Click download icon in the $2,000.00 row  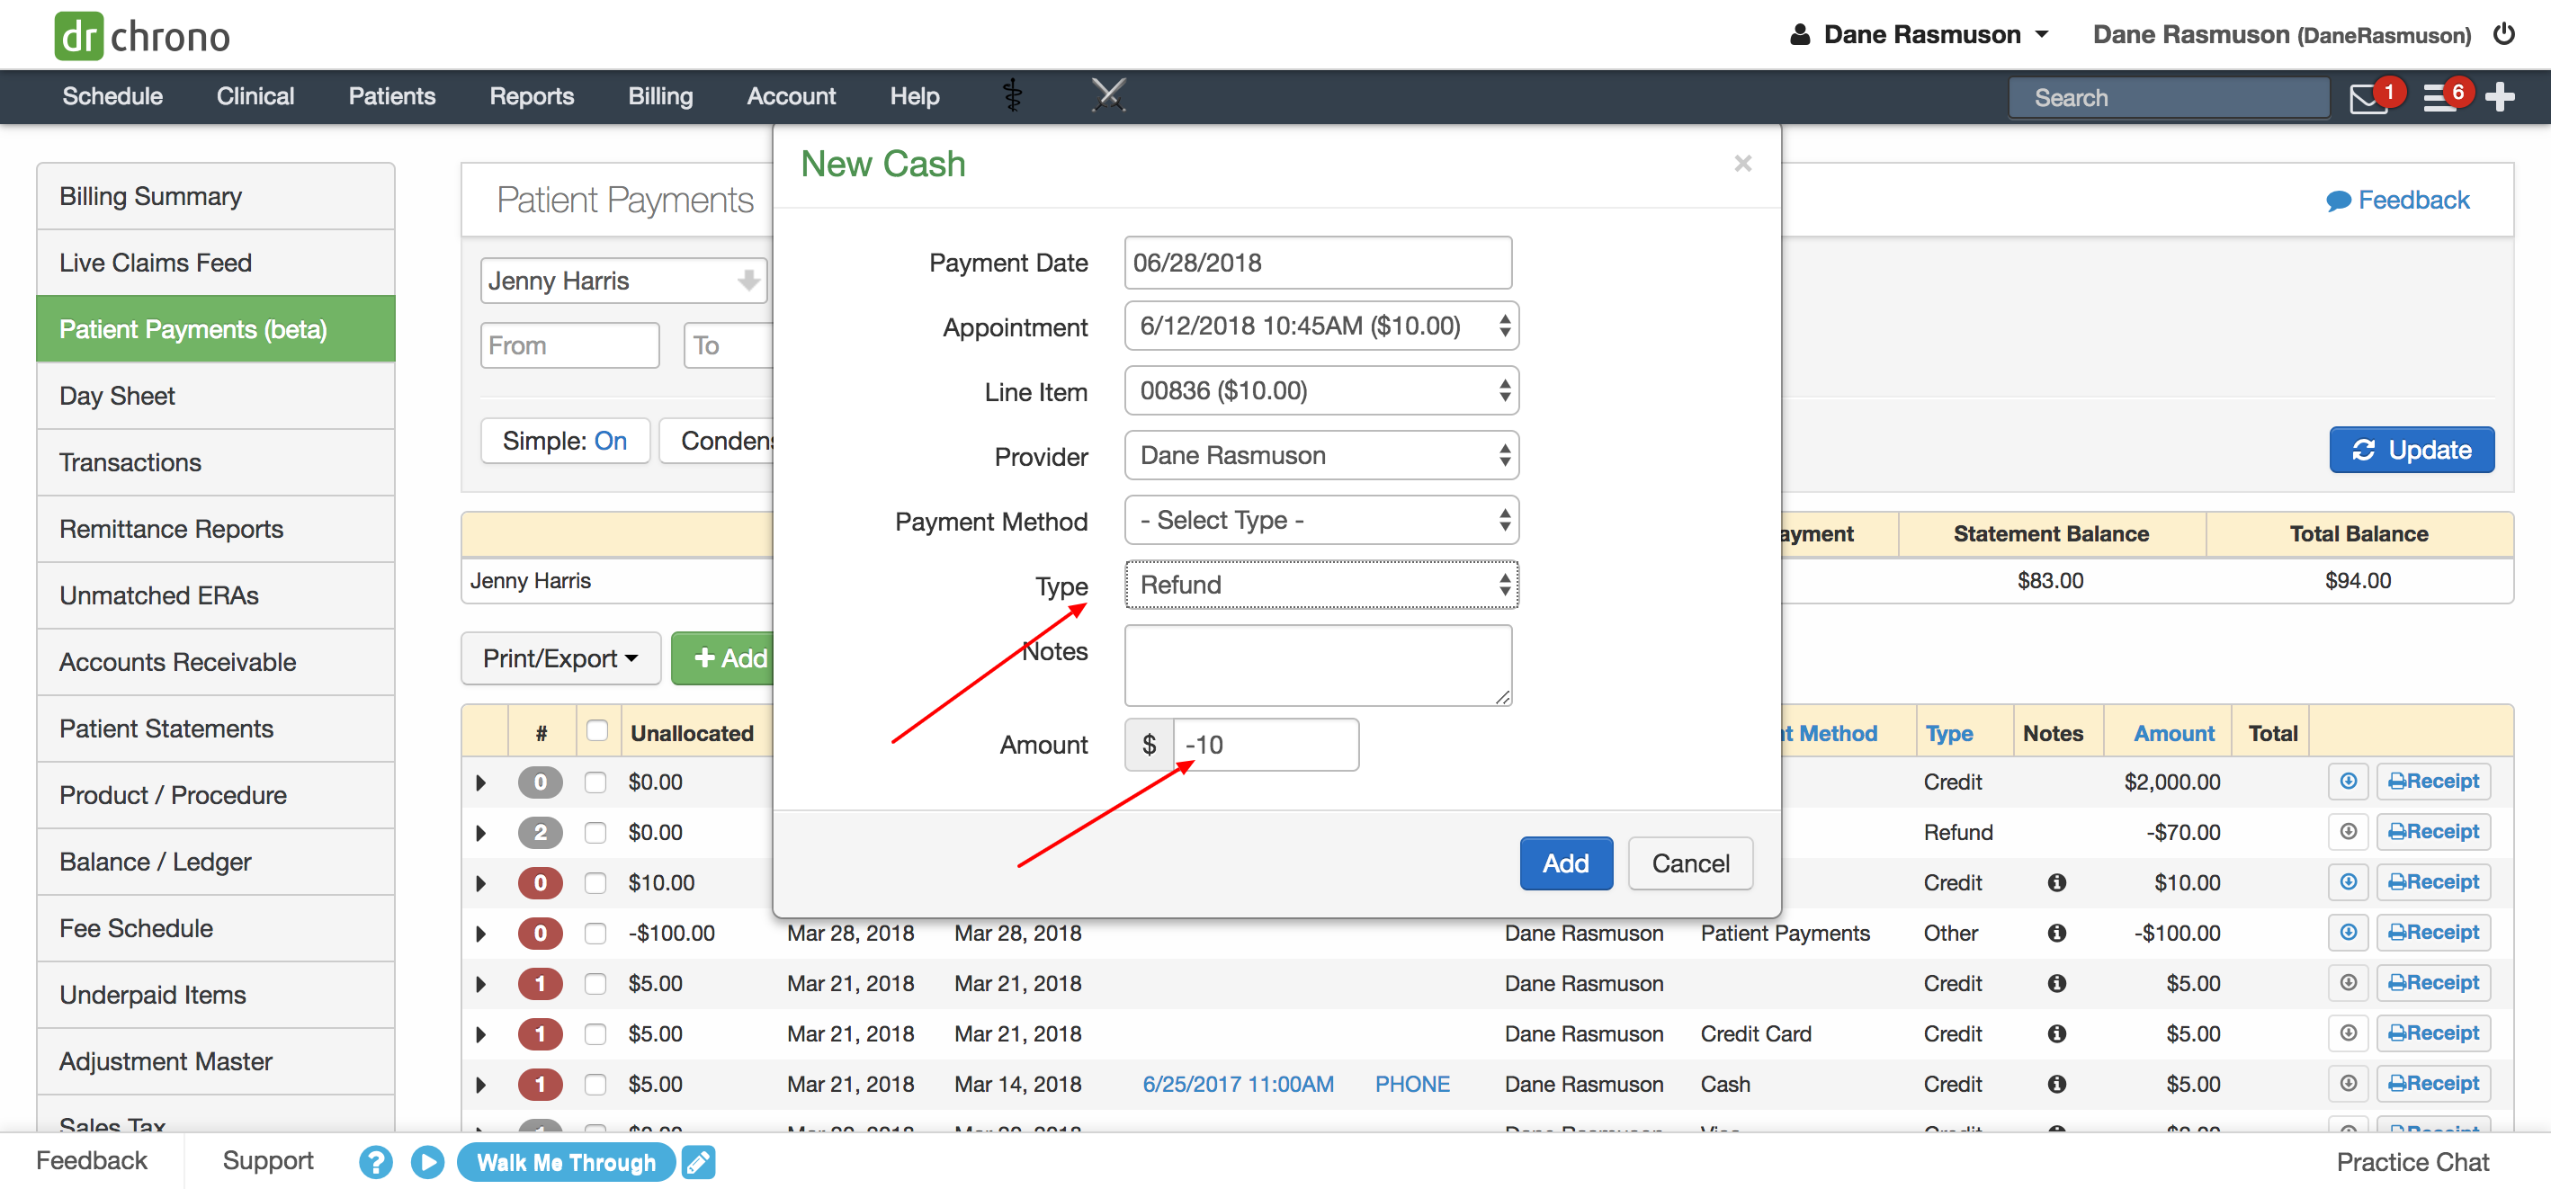[x=2348, y=781]
